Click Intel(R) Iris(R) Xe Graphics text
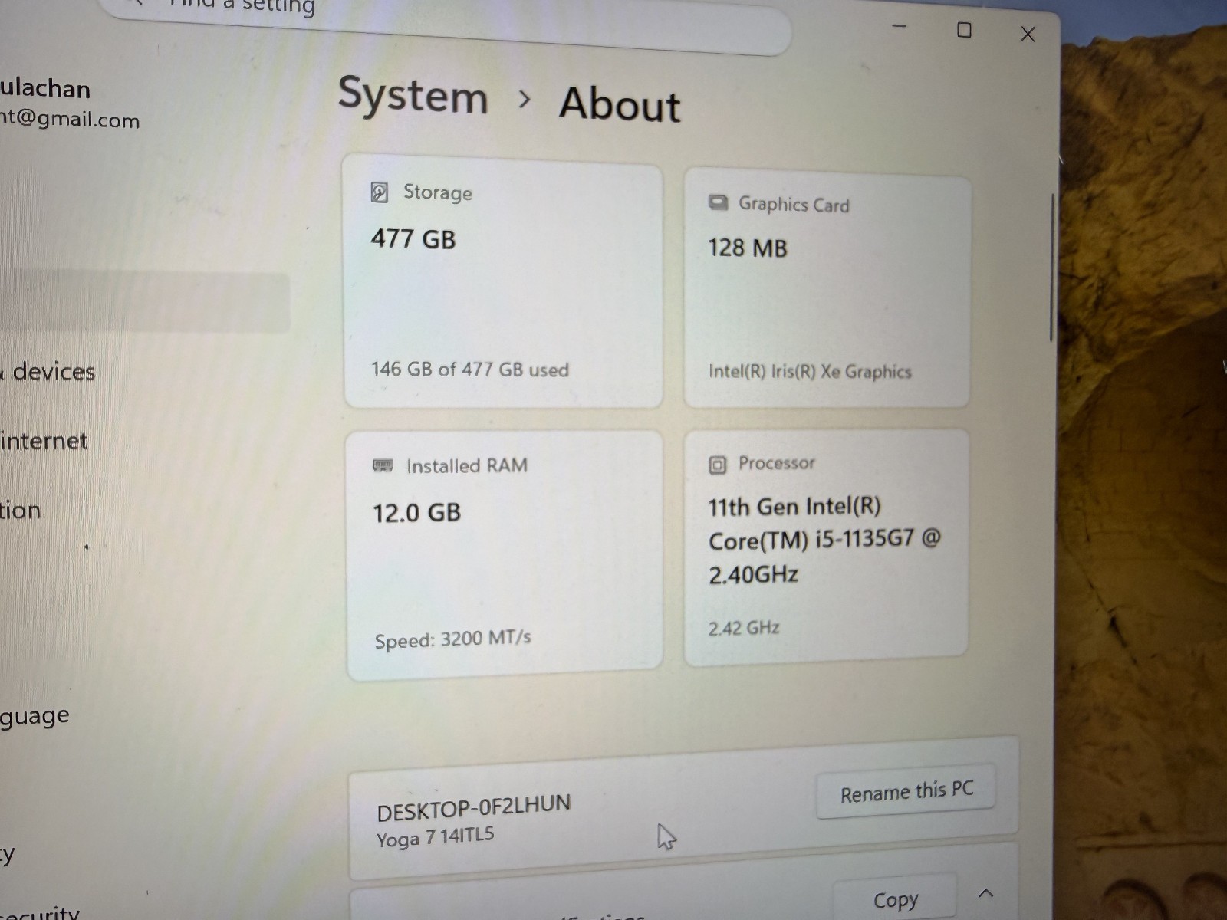The height and width of the screenshot is (920, 1227). [810, 372]
